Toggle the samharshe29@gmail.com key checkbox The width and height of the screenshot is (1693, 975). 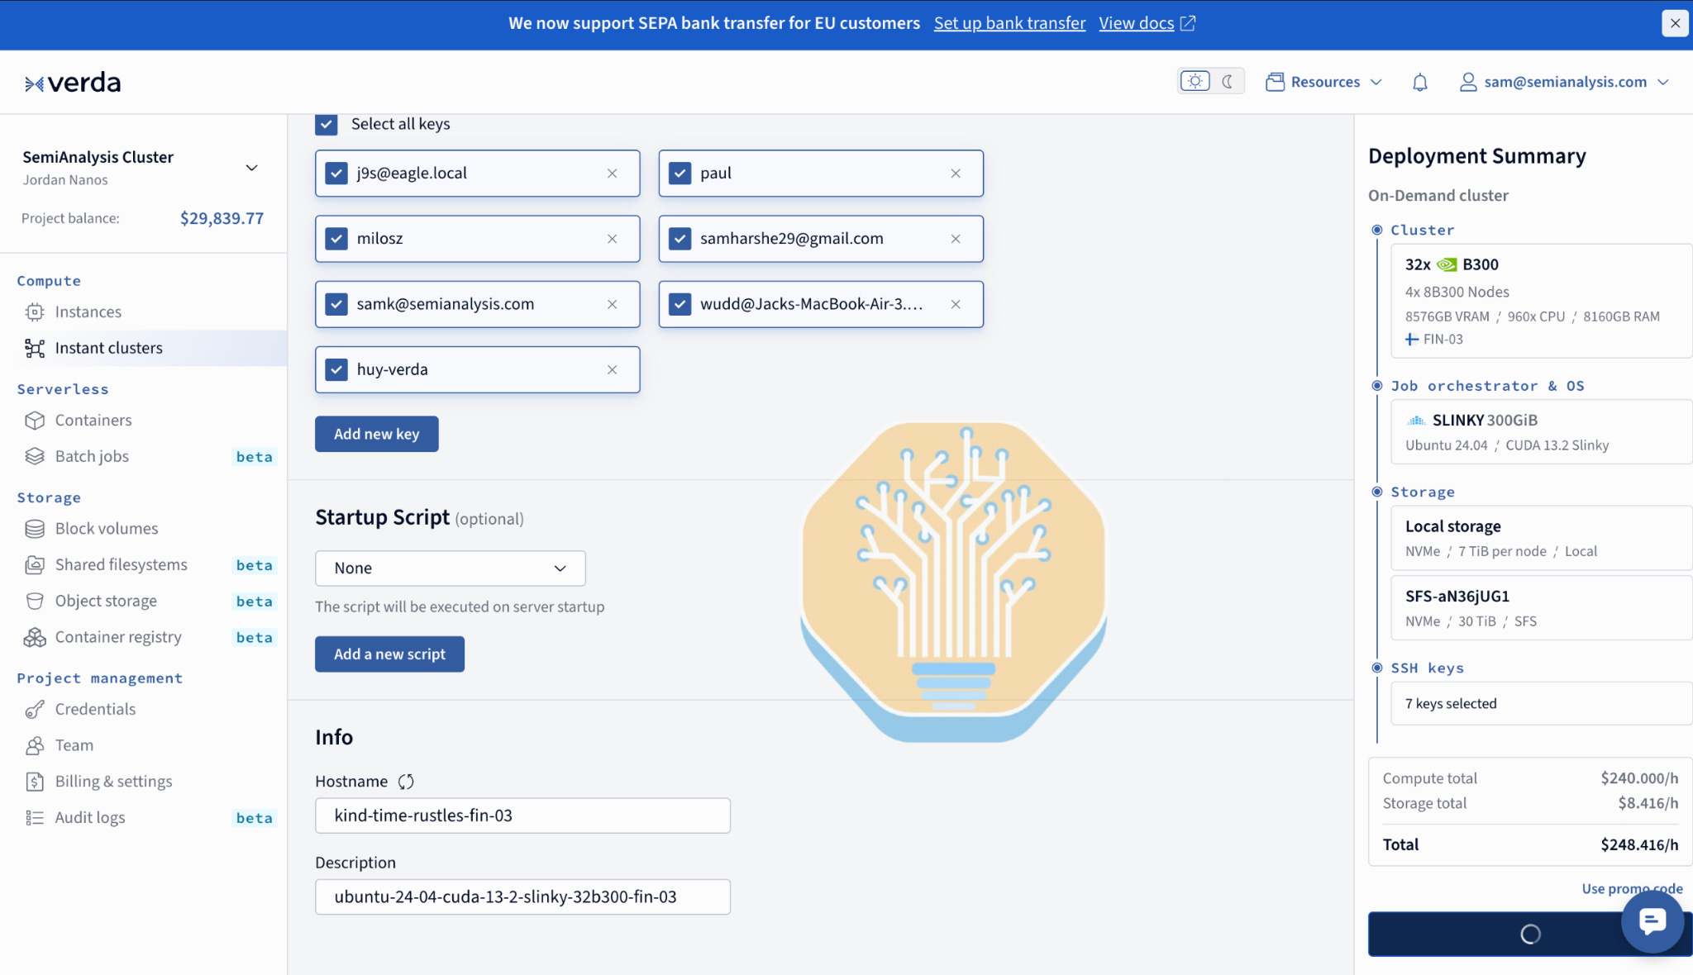pyautogui.click(x=680, y=239)
